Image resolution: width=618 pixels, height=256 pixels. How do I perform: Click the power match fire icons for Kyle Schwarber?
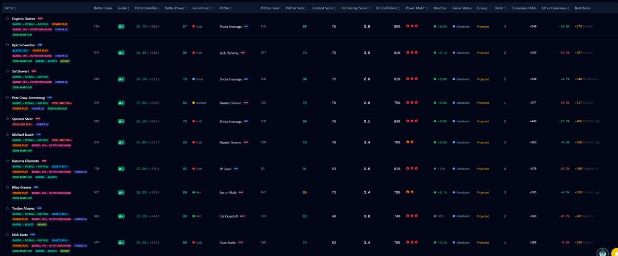click(412, 52)
